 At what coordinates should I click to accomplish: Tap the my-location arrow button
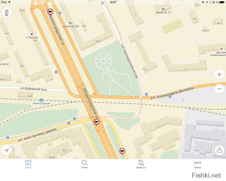[7, 150]
